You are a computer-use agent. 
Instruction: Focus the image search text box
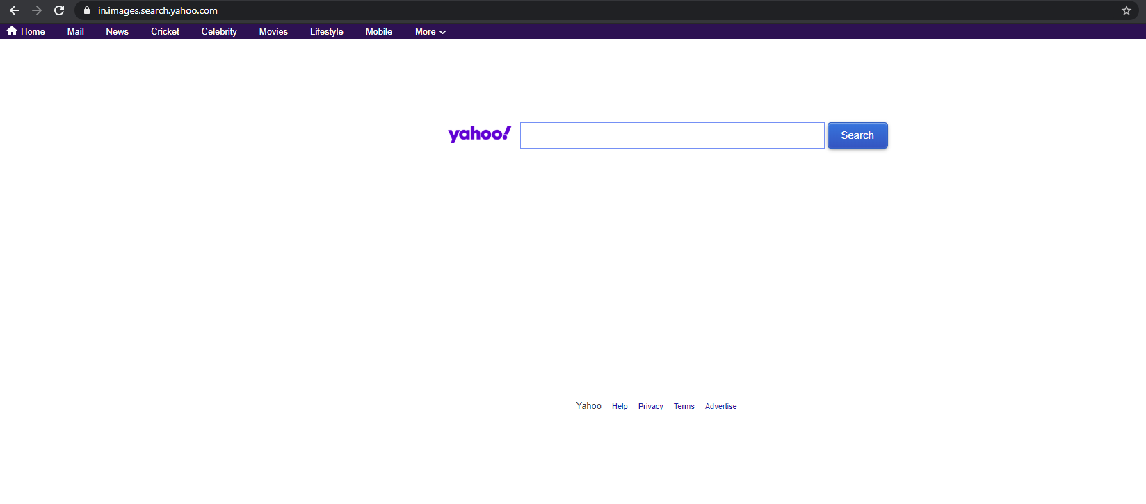pos(672,135)
